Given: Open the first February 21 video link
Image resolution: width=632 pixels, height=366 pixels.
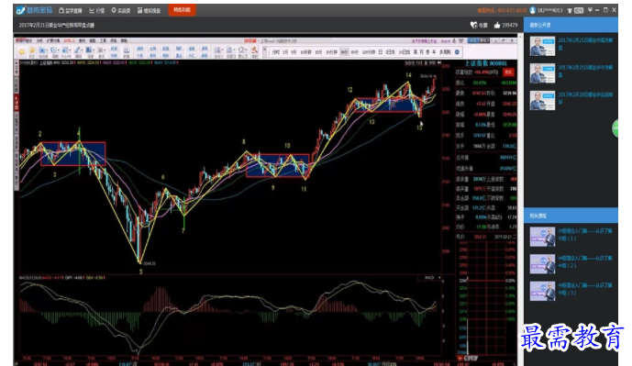Looking at the screenshot, I should click(585, 43).
